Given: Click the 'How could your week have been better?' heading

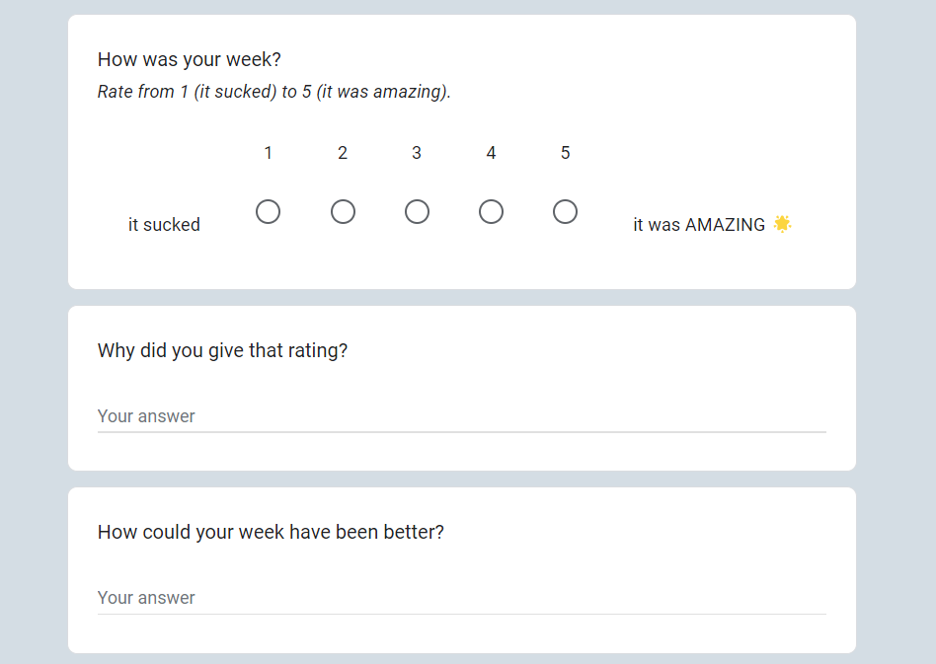Looking at the screenshot, I should pyautogui.click(x=271, y=533).
